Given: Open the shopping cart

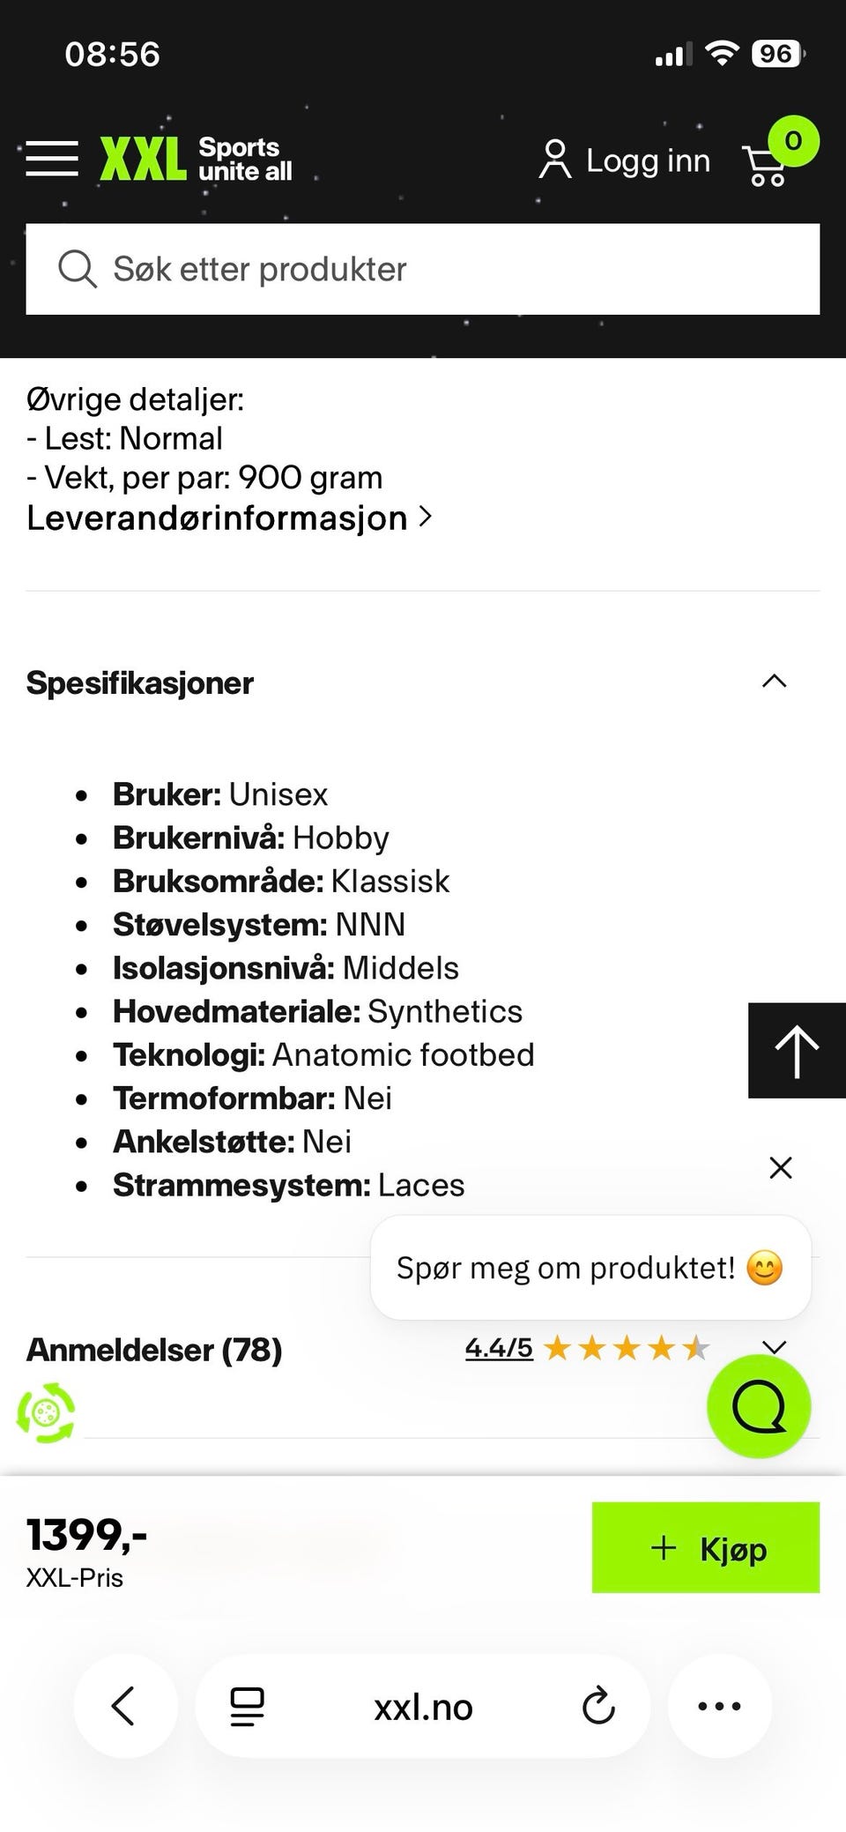Looking at the screenshot, I should (767, 164).
